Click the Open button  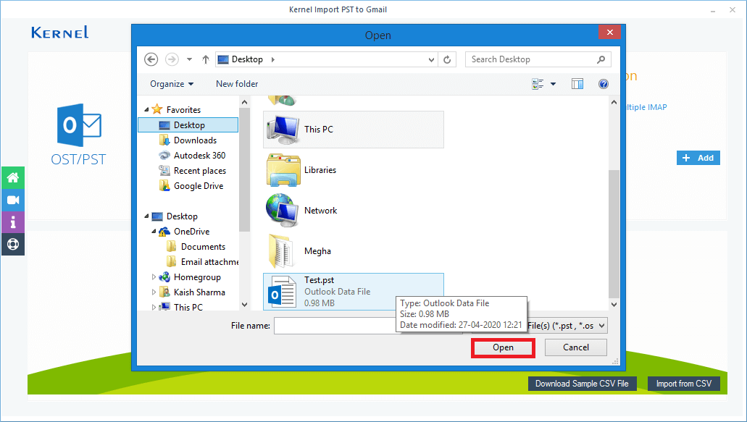tap(503, 347)
